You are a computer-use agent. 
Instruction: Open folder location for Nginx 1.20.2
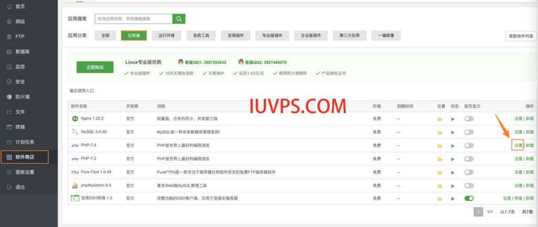point(440,119)
